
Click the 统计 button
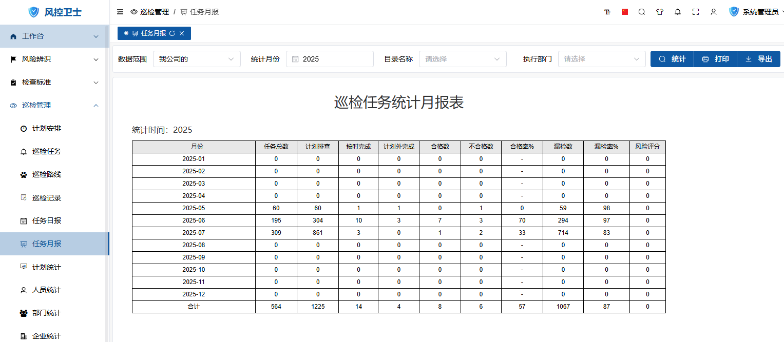[x=672, y=59]
